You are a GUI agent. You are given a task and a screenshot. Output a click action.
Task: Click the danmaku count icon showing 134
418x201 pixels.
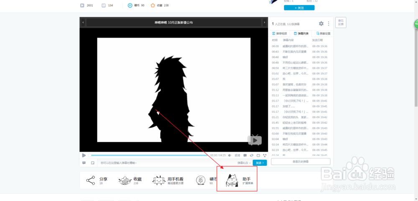[103, 5]
